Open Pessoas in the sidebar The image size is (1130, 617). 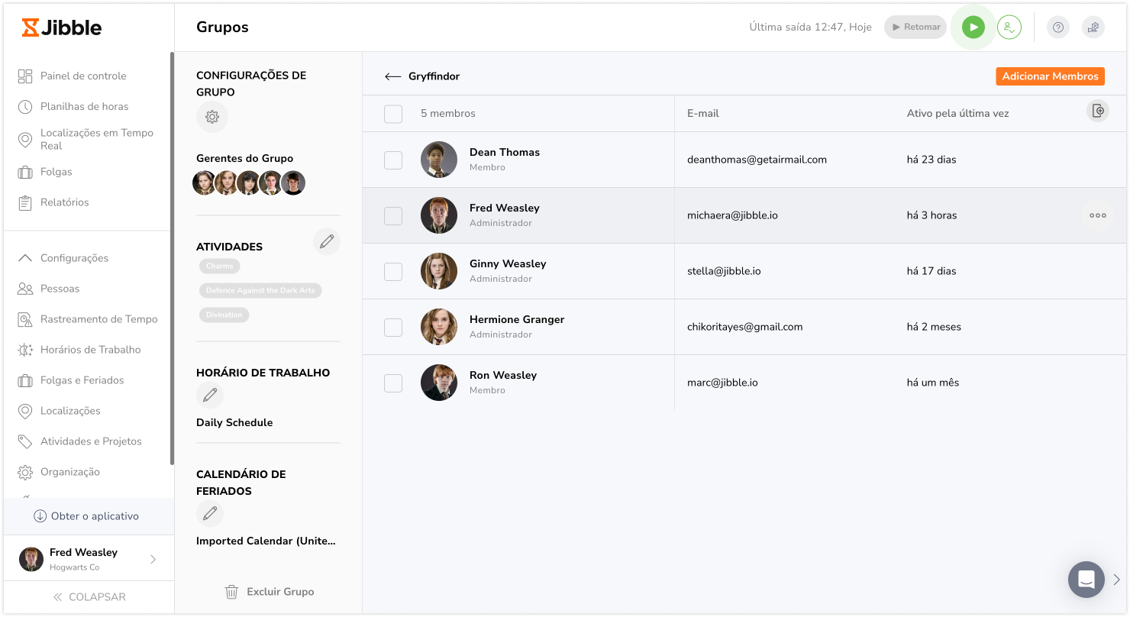(60, 289)
